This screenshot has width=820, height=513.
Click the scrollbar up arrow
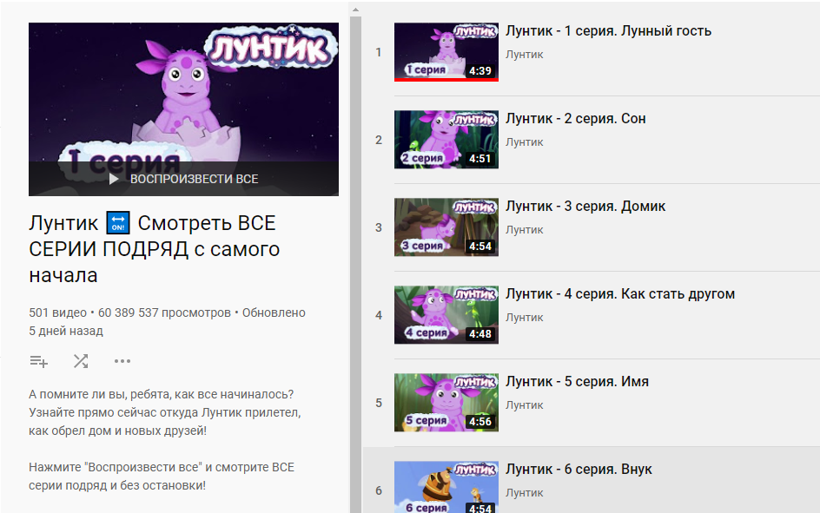(355, 10)
